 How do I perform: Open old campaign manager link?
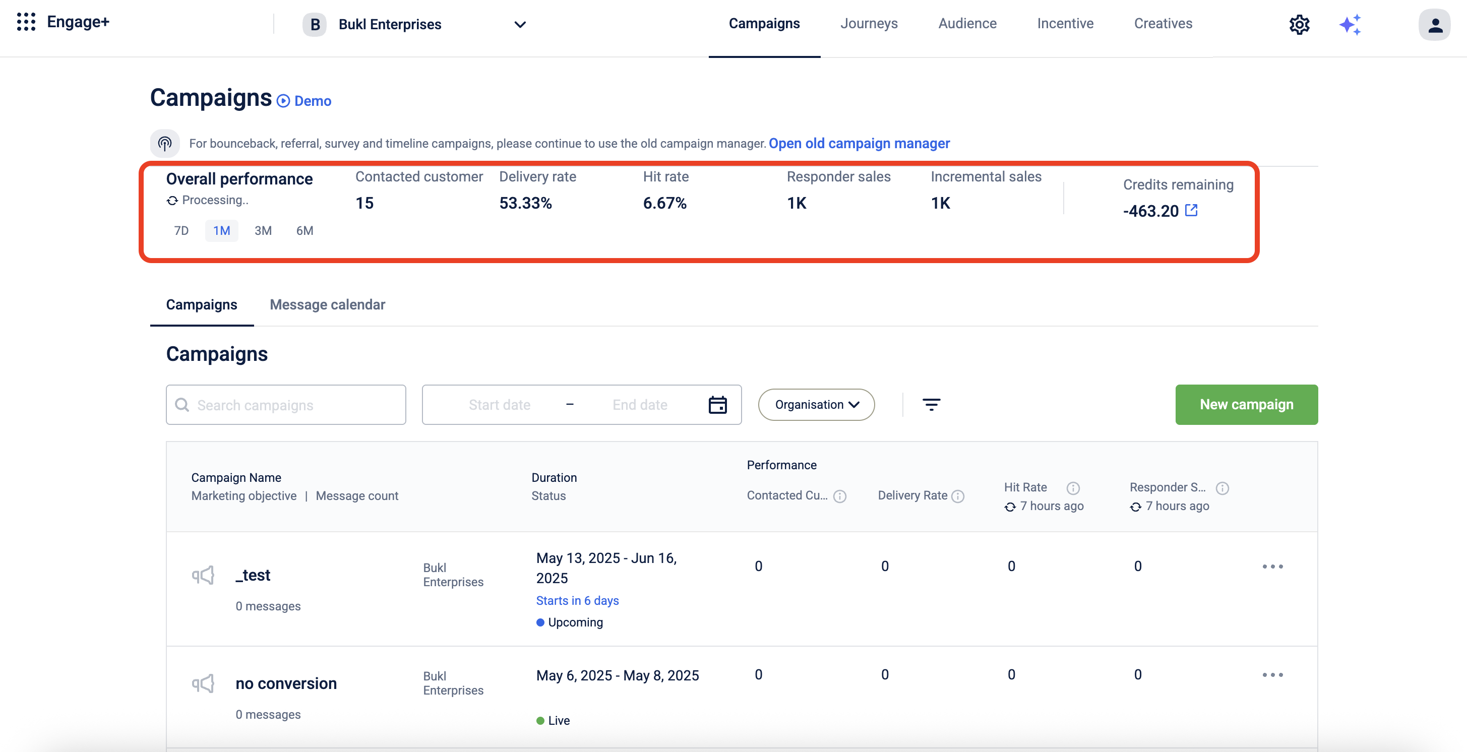[x=859, y=144]
